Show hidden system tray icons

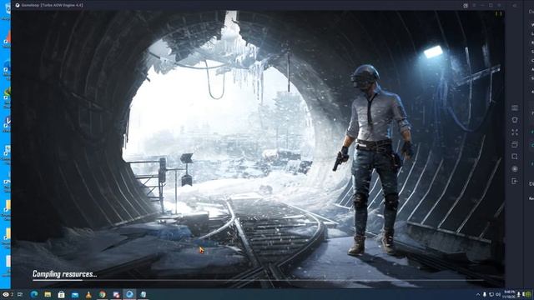pos(478,294)
